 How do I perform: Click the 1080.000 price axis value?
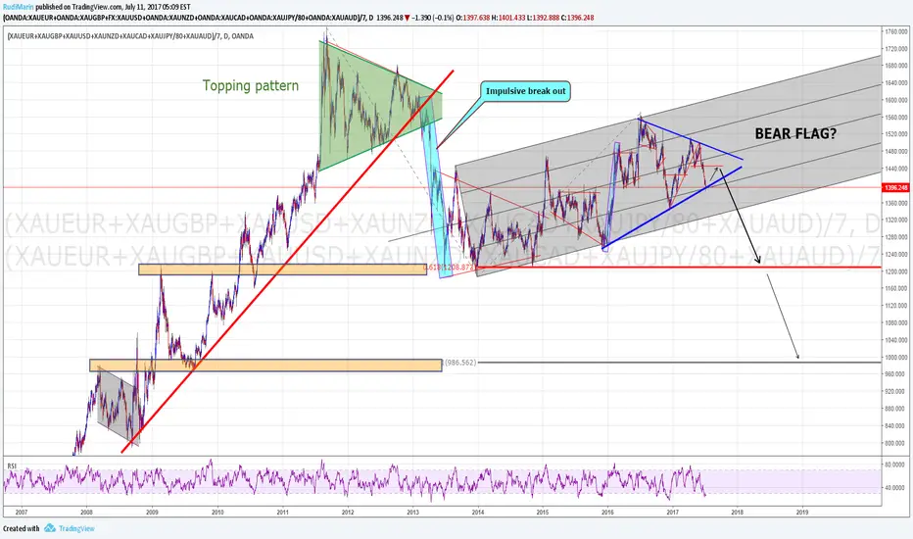pos(895,322)
